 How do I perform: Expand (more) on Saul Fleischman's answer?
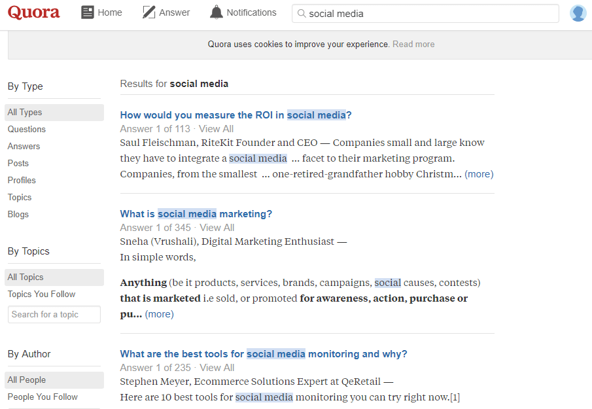point(479,174)
